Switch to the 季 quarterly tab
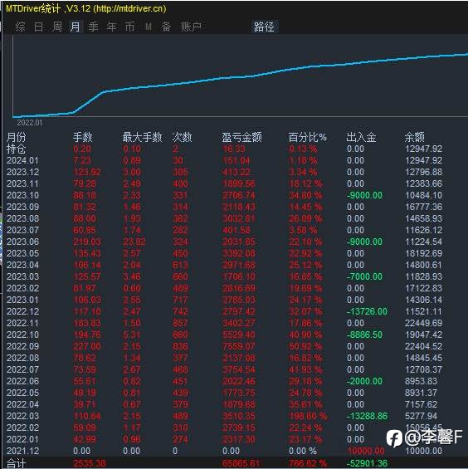468x469 pixels. (93, 27)
